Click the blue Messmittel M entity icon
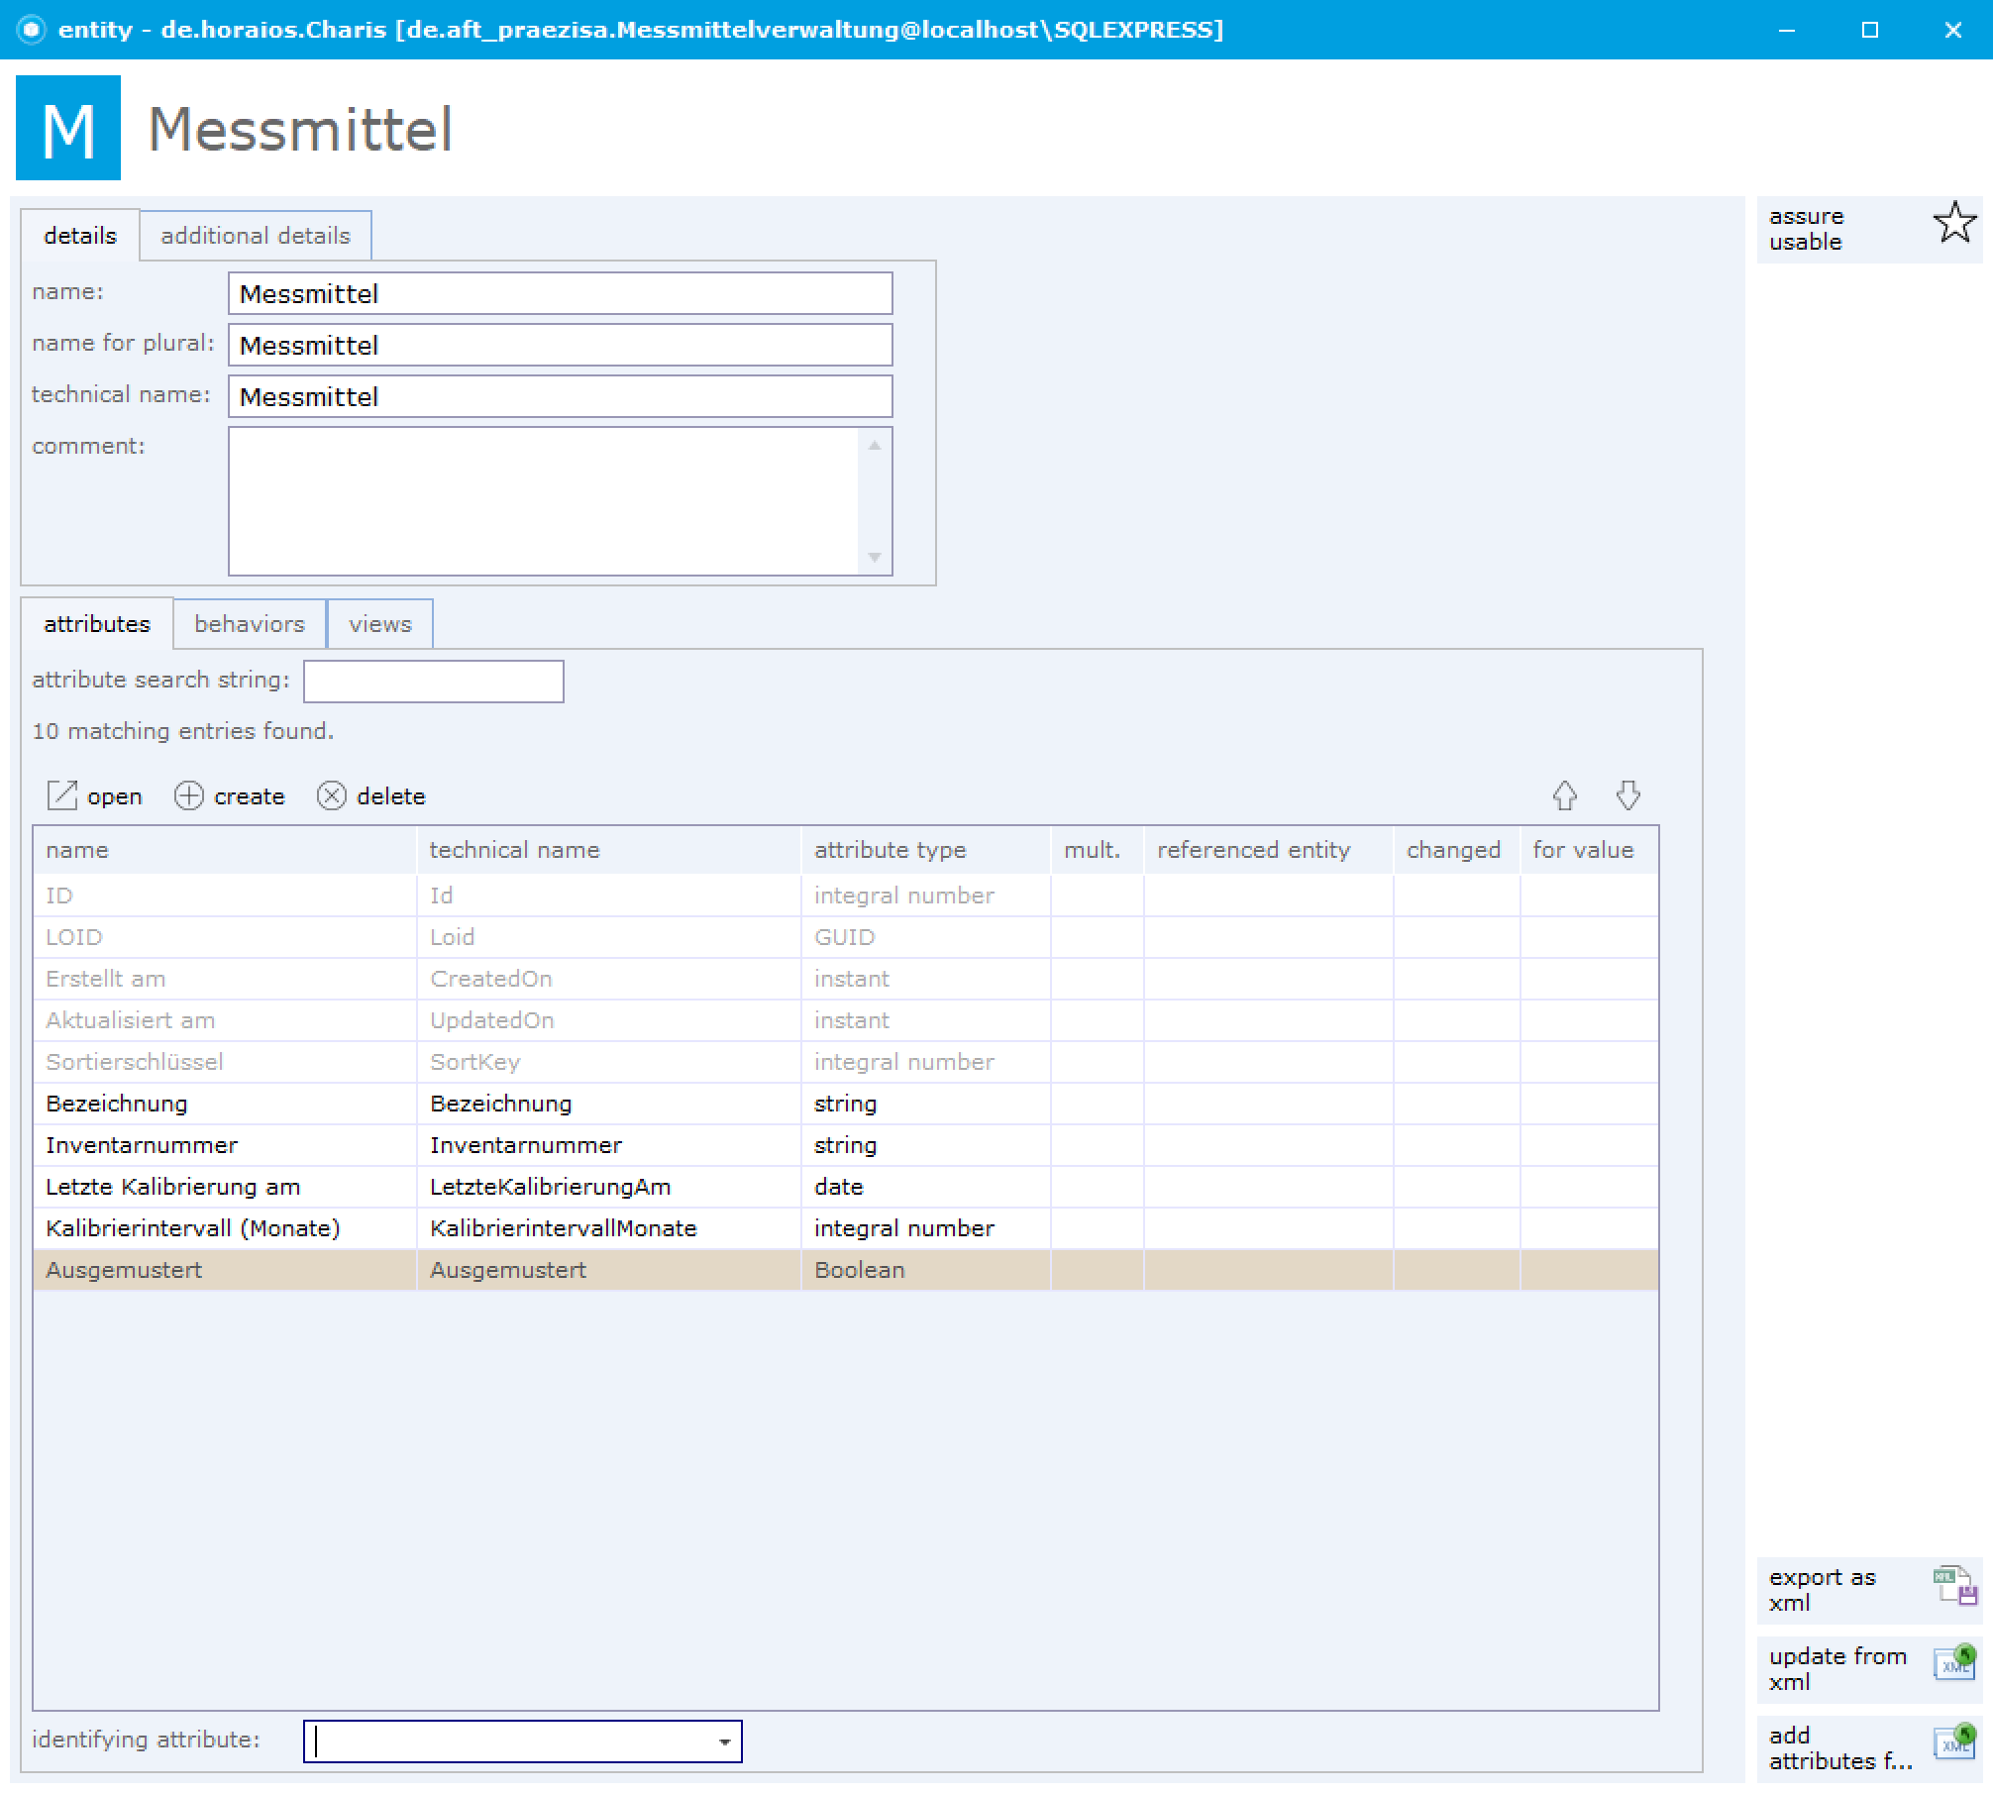 pos(68,128)
